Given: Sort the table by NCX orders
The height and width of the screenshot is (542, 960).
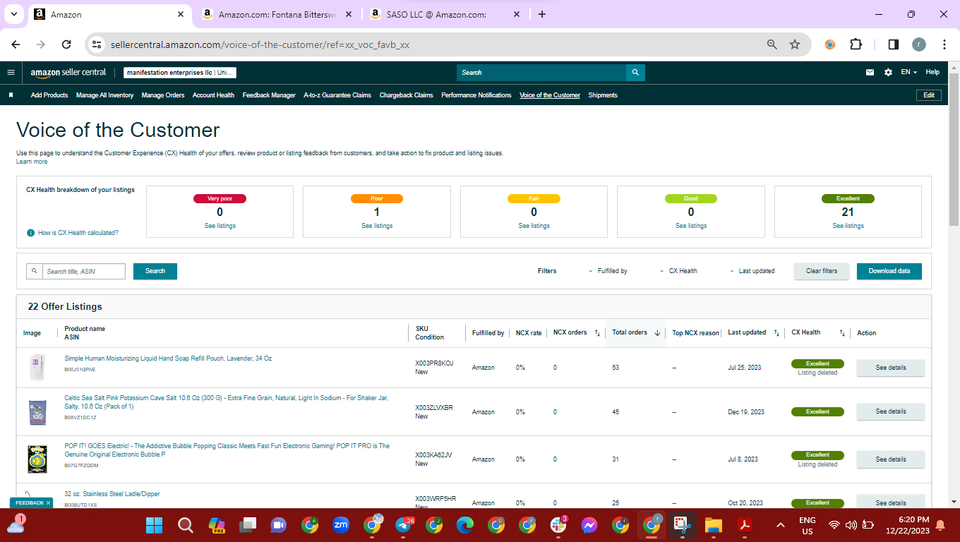Looking at the screenshot, I should tap(597, 333).
